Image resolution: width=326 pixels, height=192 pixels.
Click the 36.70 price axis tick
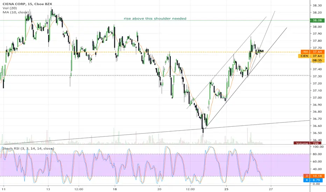pos(317,119)
